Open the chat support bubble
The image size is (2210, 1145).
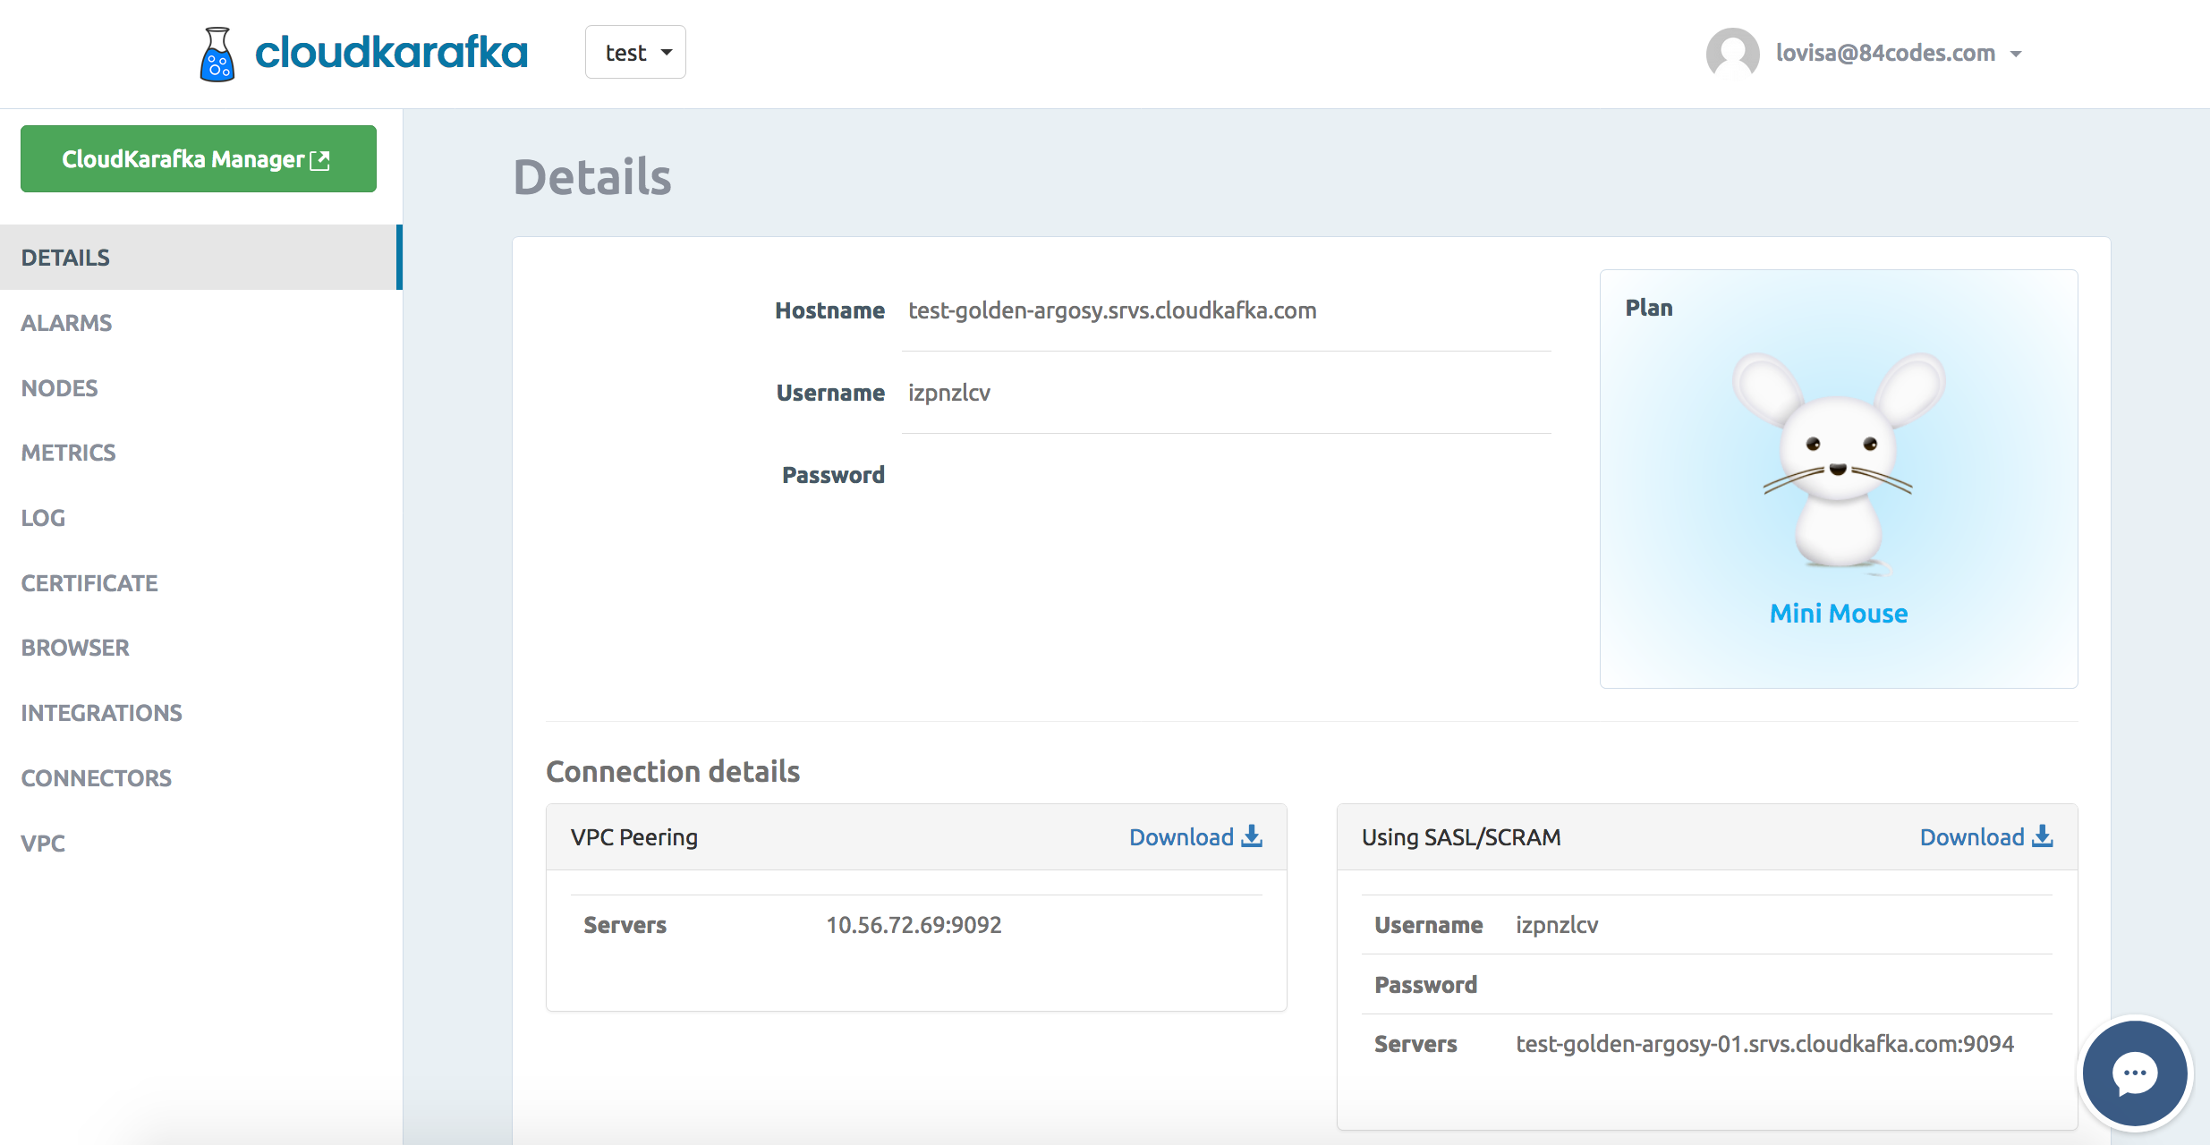click(2135, 1073)
